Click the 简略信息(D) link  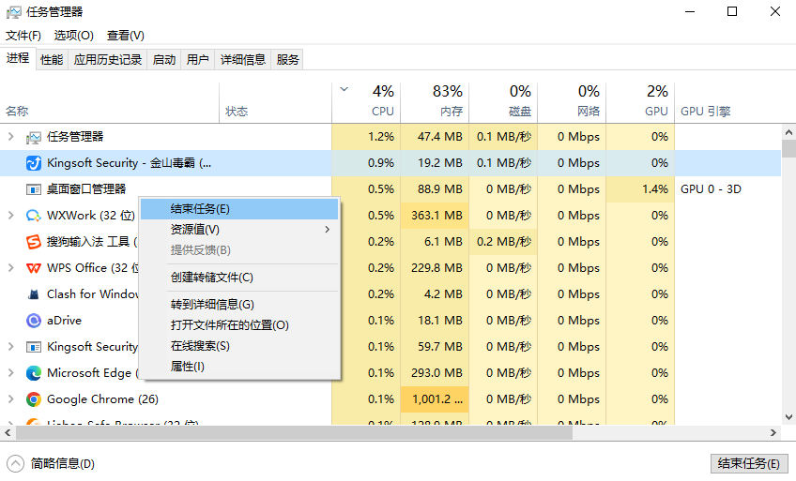pos(63,463)
